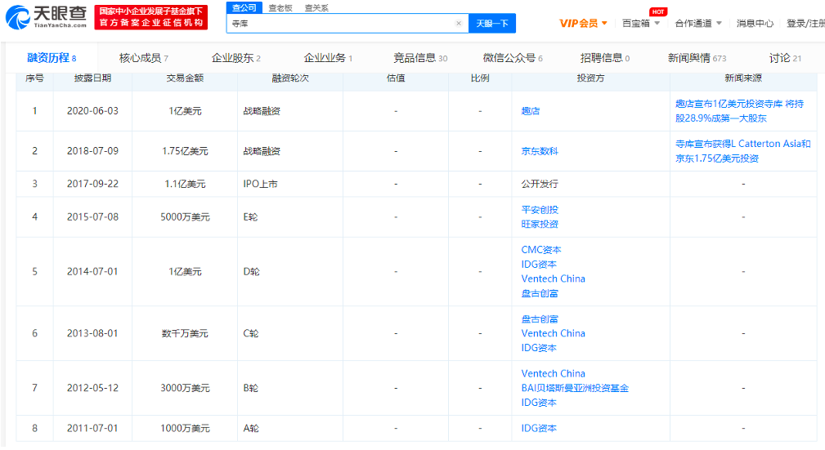Expand the 百宝箱 menu
The width and height of the screenshot is (825, 450).
tap(641, 23)
